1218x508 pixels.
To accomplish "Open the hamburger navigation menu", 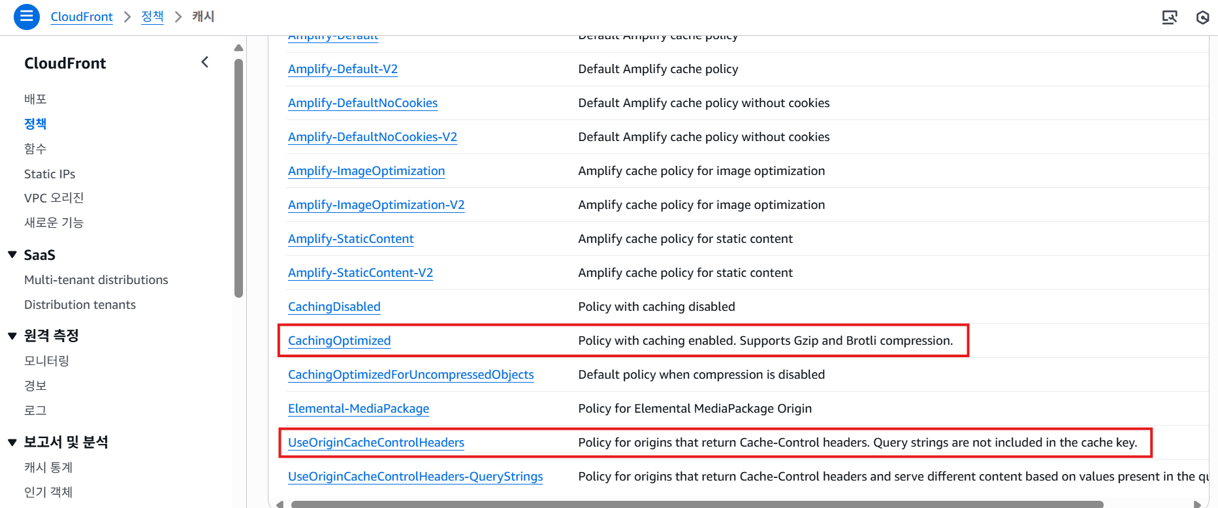I will tap(26, 16).
